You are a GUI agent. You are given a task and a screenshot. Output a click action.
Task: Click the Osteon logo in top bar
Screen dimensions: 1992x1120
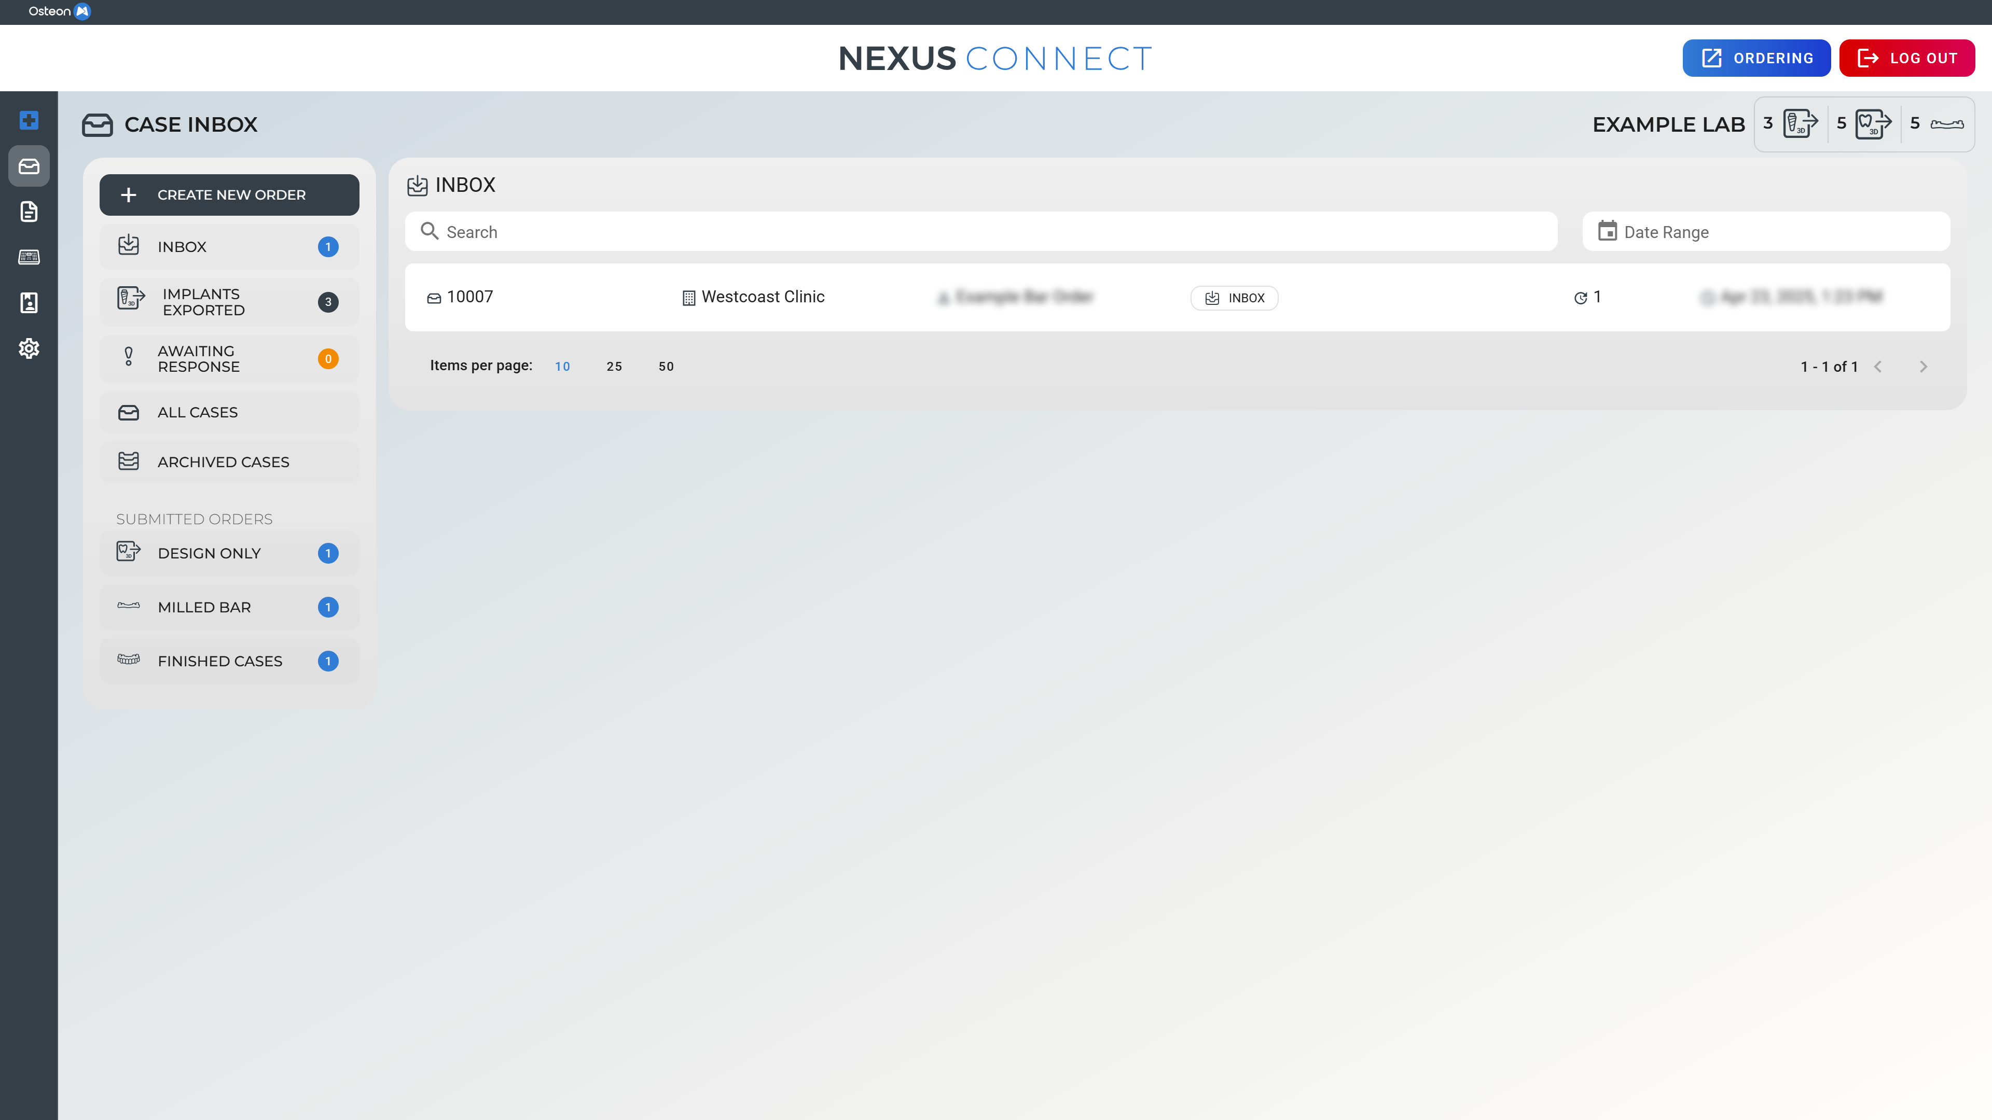(x=60, y=11)
